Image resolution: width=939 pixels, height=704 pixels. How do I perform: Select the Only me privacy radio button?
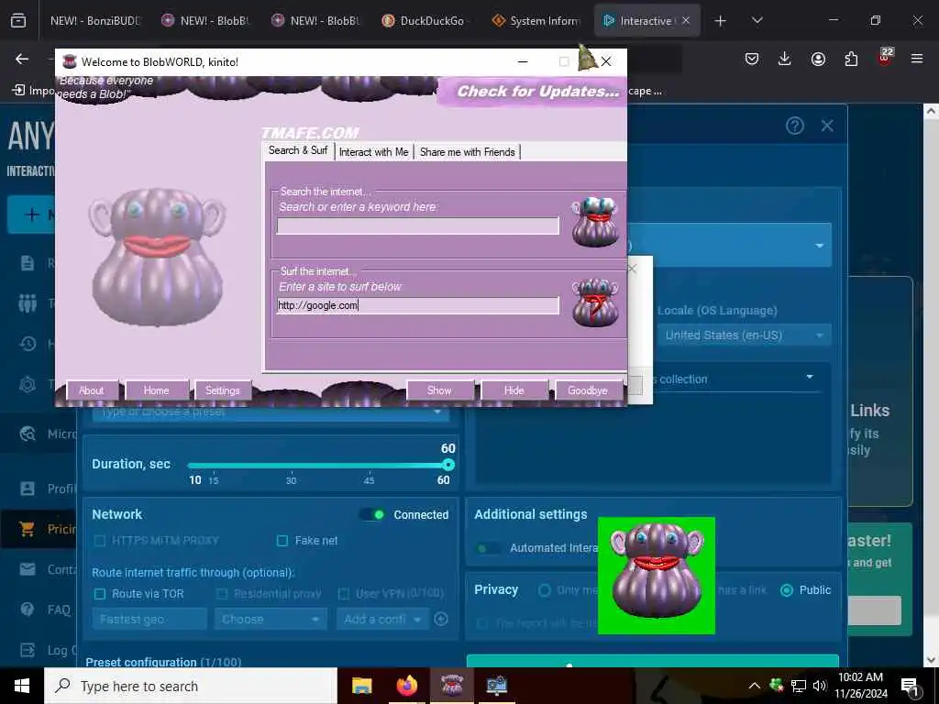point(545,590)
